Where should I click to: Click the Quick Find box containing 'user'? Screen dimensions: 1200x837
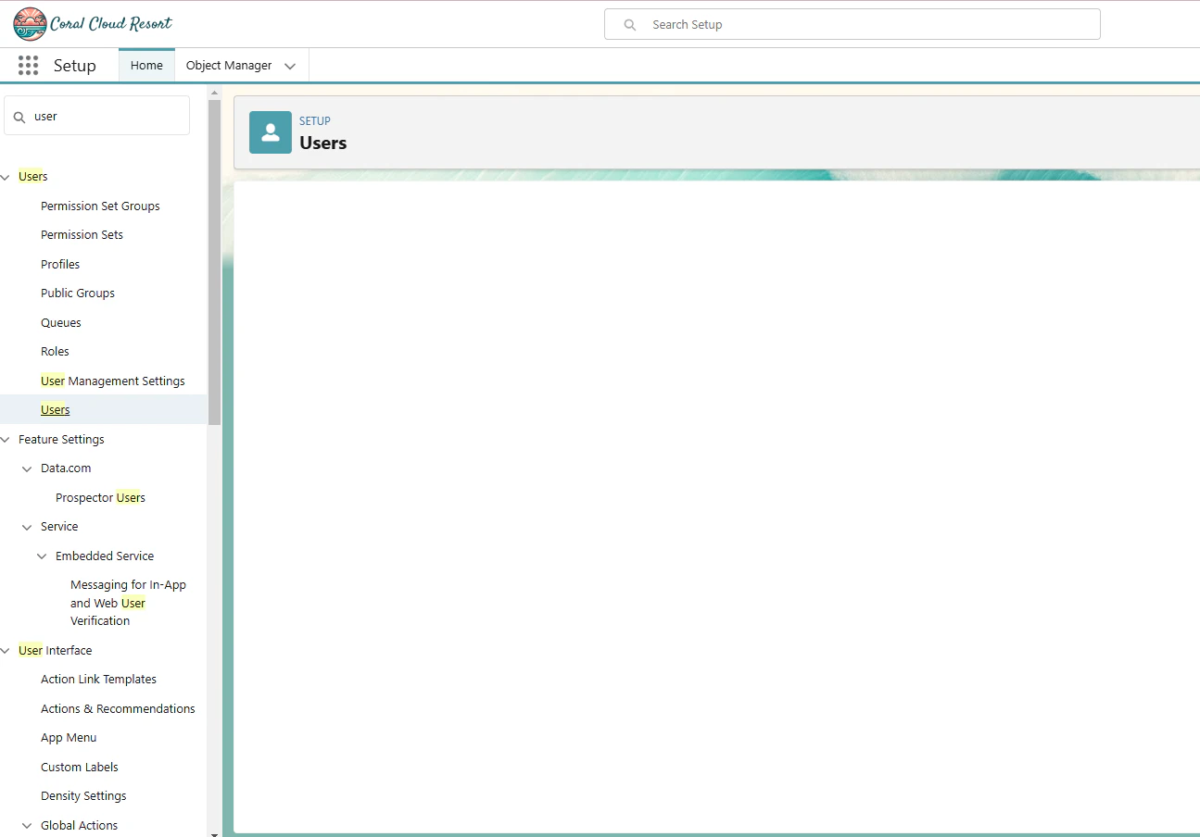[97, 116]
